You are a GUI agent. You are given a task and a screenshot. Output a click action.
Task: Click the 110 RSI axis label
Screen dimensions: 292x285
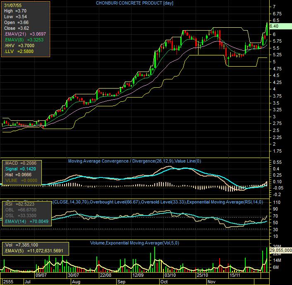tap(277, 203)
